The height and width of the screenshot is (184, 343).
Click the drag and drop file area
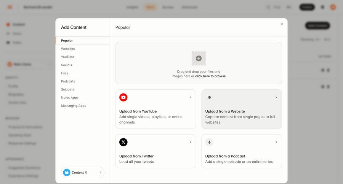tap(199, 63)
